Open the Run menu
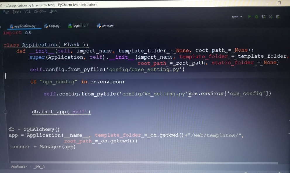Image resolution: width=290 pixels, height=173 pixels. (x=6, y=12)
